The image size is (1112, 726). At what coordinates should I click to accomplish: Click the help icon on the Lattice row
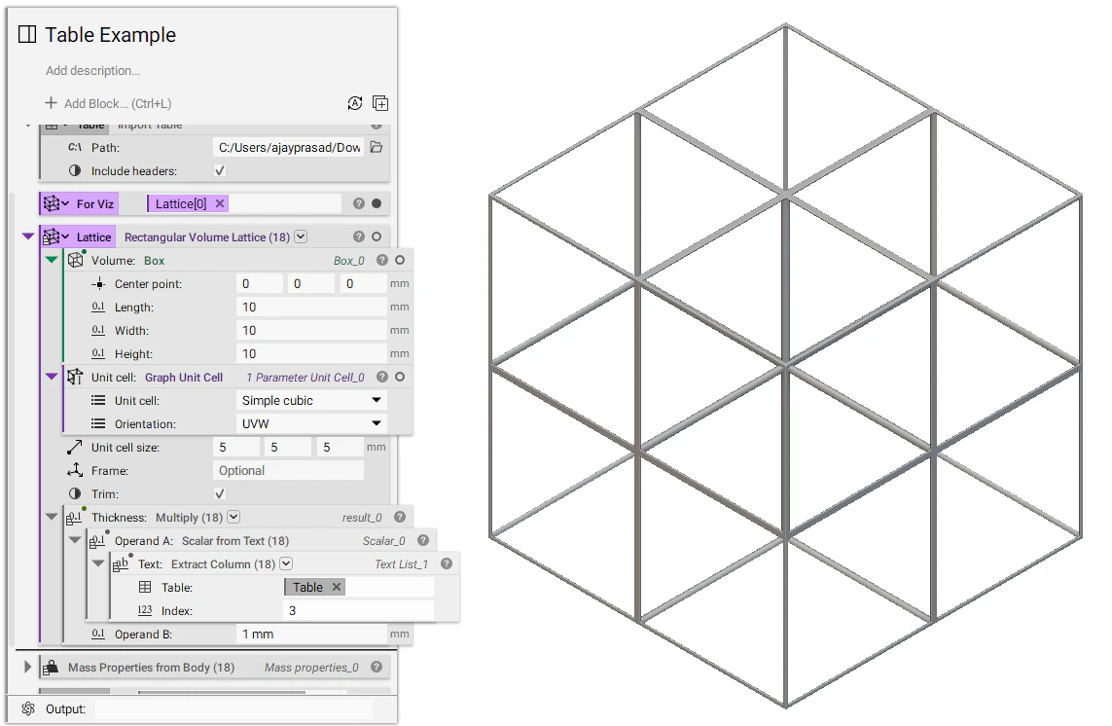coord(359,236)
